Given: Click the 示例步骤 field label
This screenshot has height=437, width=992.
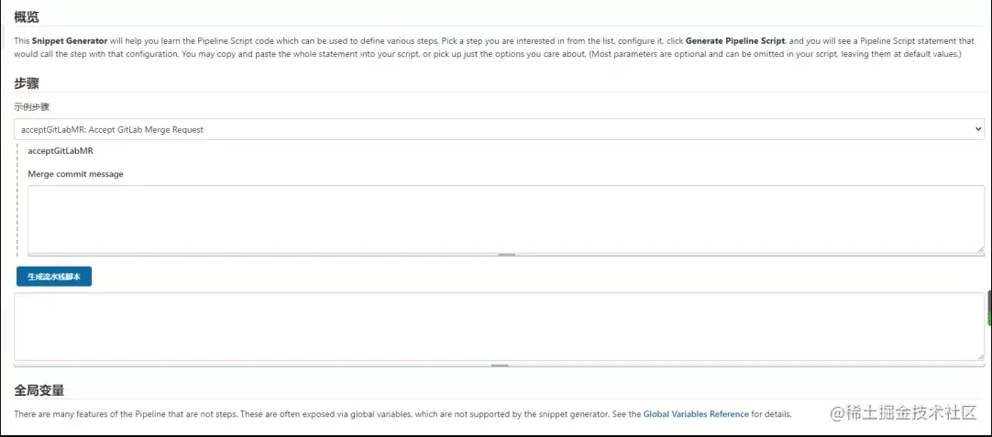Looking at the screenshot, I should click(x=32, y=107).
